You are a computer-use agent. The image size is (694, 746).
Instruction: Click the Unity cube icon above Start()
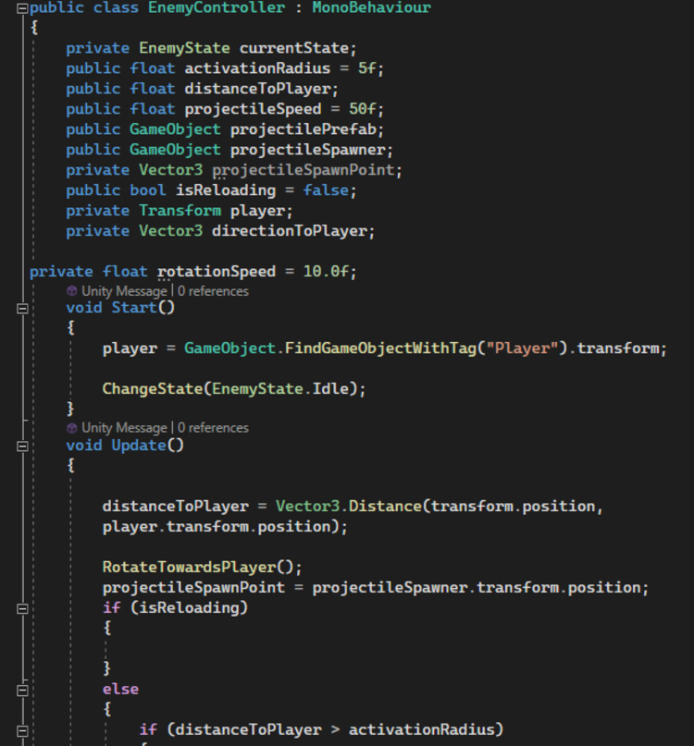pyautogui.click(x=72, y=291)
